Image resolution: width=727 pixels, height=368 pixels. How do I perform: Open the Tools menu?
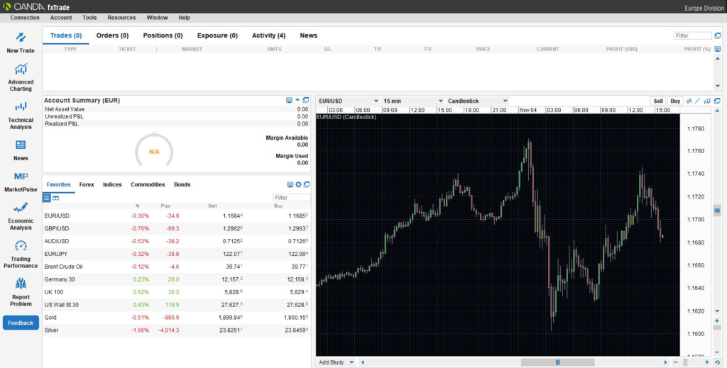click(x=89, y=17)
